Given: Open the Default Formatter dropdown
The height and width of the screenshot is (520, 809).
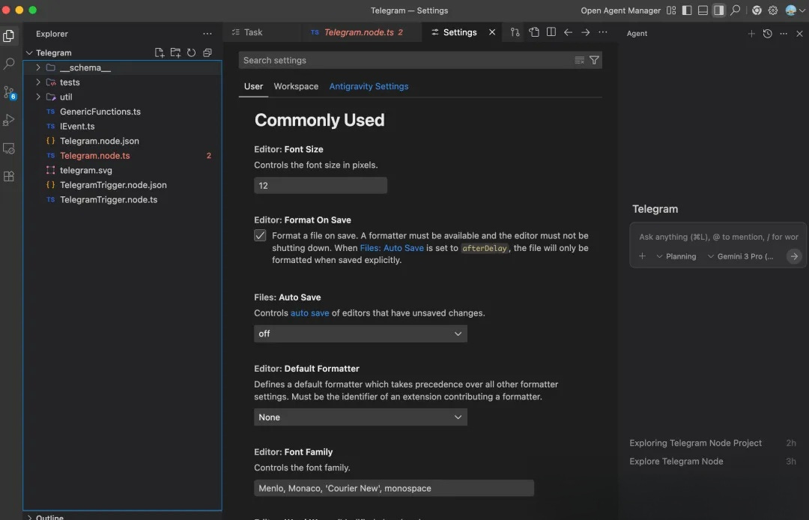Looking at the screenshot, I should coord(360,417).
